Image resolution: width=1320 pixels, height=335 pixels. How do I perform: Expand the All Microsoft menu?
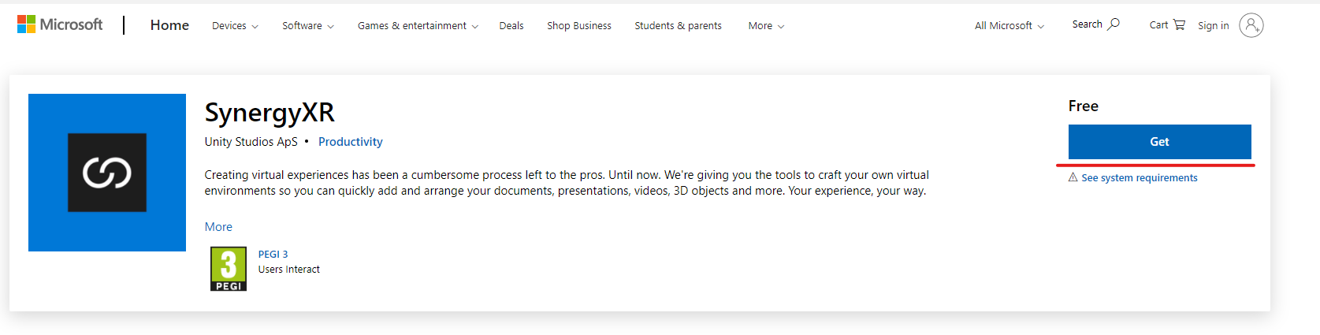point(1010,26)
